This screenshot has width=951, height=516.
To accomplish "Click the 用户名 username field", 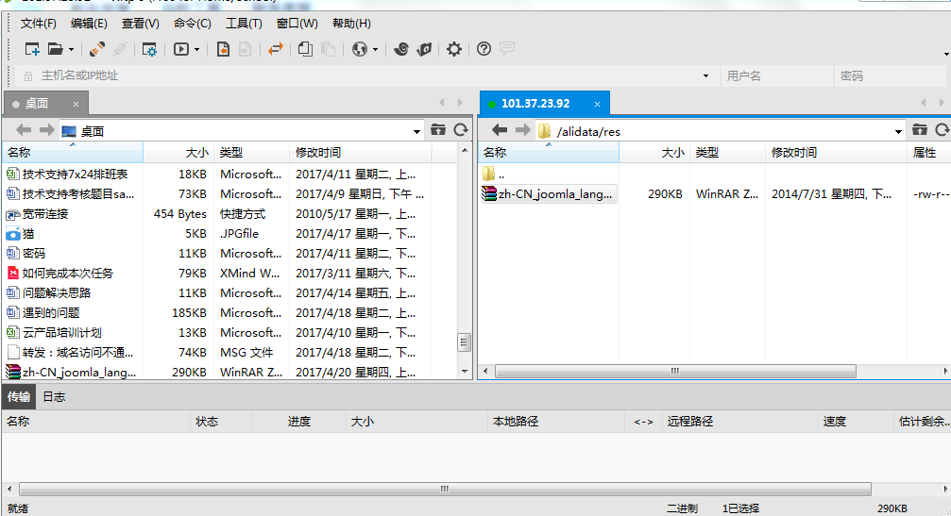I will click(776, 75).
